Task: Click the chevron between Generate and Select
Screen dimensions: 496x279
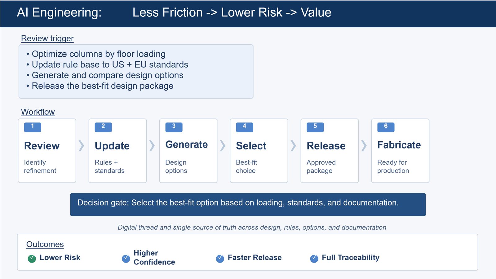Action: [223, 145]
